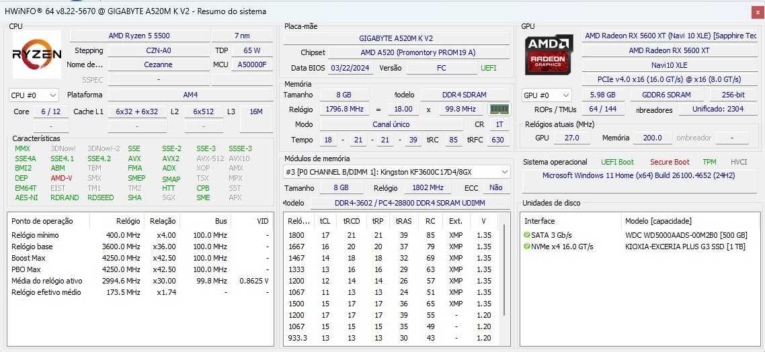This screenshot has width=765, height=352.
Task: Click the Secure Boot status label
Action: [670, 162]
